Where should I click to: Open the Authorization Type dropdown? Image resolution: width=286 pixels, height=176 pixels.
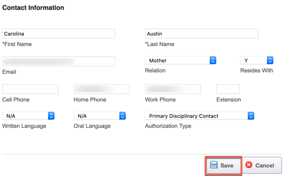point(200,116)
